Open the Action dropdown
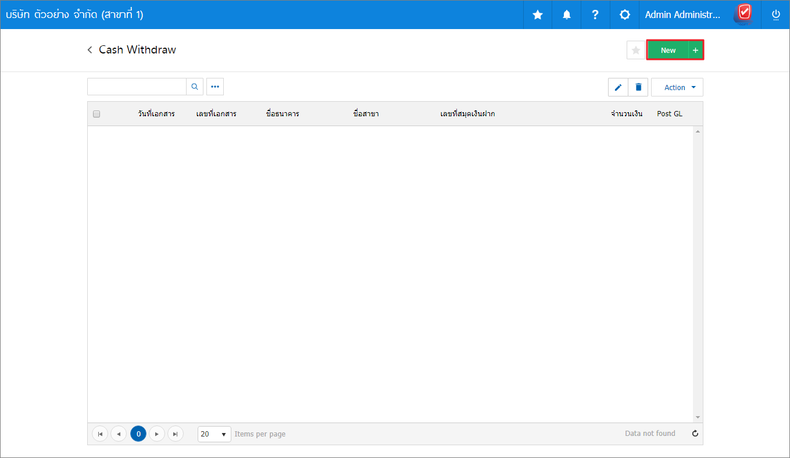The image size is (790, 458). pos(677,87)
